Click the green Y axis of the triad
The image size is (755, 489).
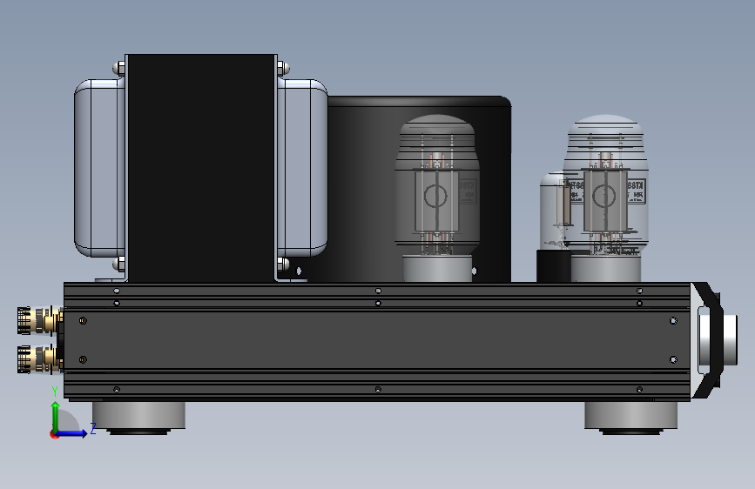[x=56, y=417]
